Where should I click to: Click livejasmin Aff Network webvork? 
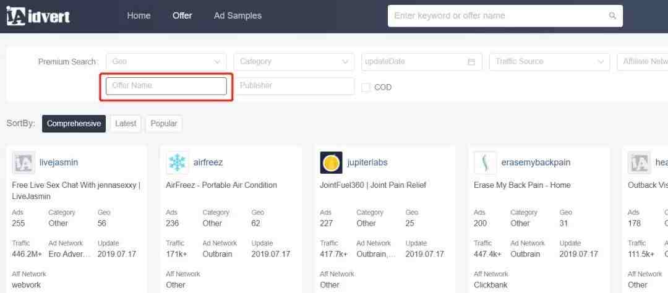(27, 285)
